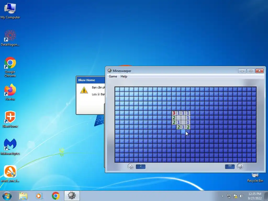Screen dimensions: 268x201
Task: Open Windows Explorer from the taskbar
Action: click(23, 196)
